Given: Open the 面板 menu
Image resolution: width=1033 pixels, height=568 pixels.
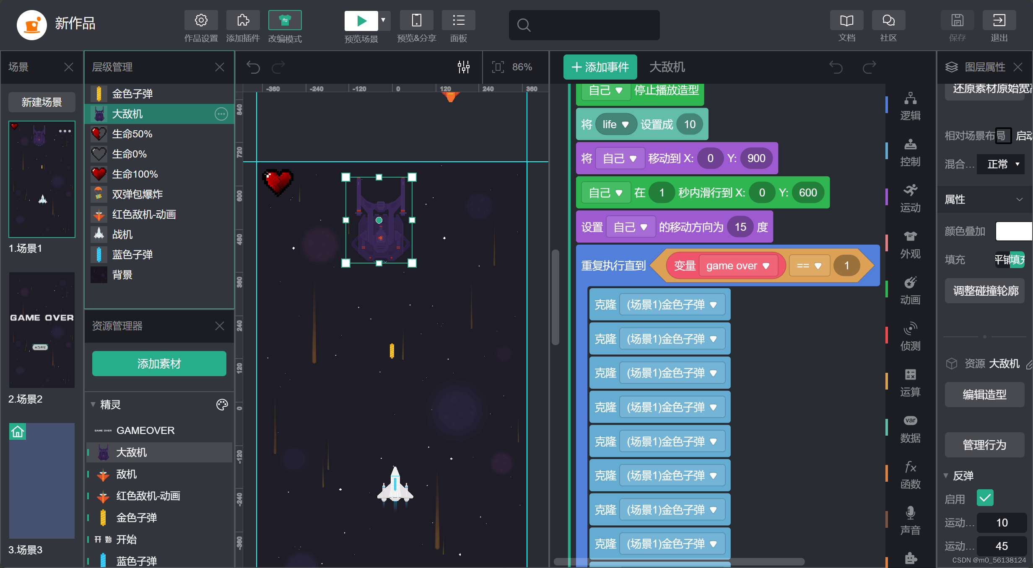Looking at the screenshot, I should point(458,20).
